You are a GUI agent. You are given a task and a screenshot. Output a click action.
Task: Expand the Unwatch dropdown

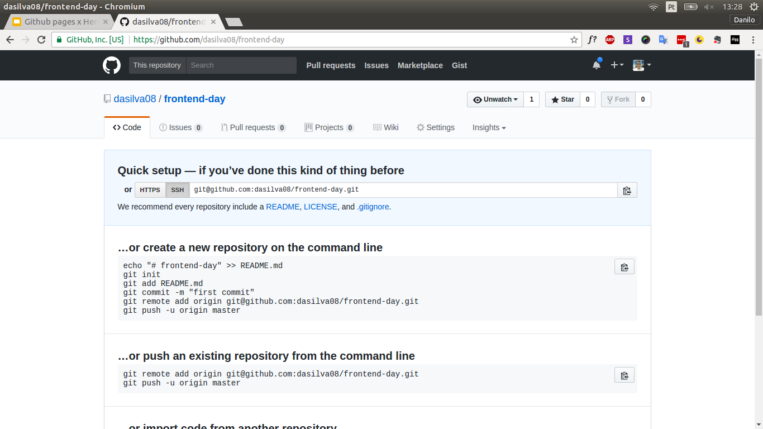(495, 99)
